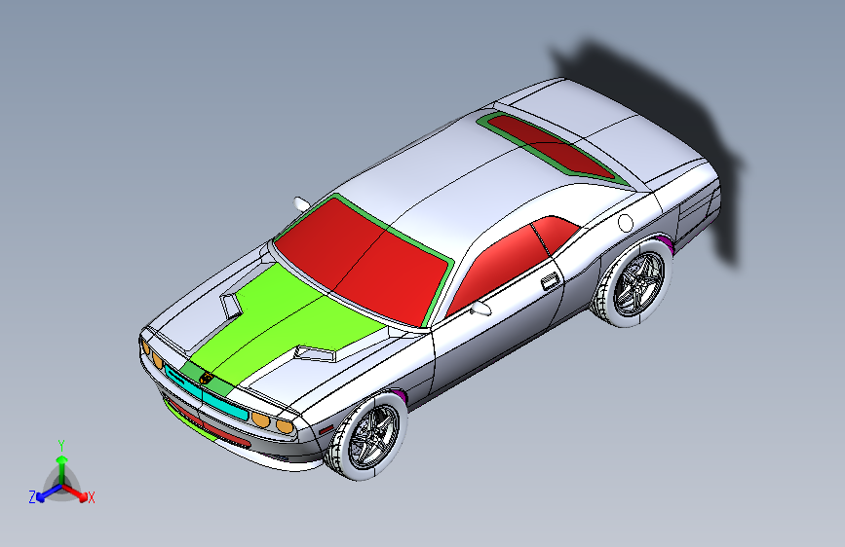This screenshot has height=547, width=845.
Task: Select the cyan front grille
Action: coord(206,392)
